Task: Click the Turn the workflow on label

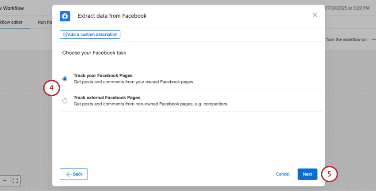Action: 346,39
